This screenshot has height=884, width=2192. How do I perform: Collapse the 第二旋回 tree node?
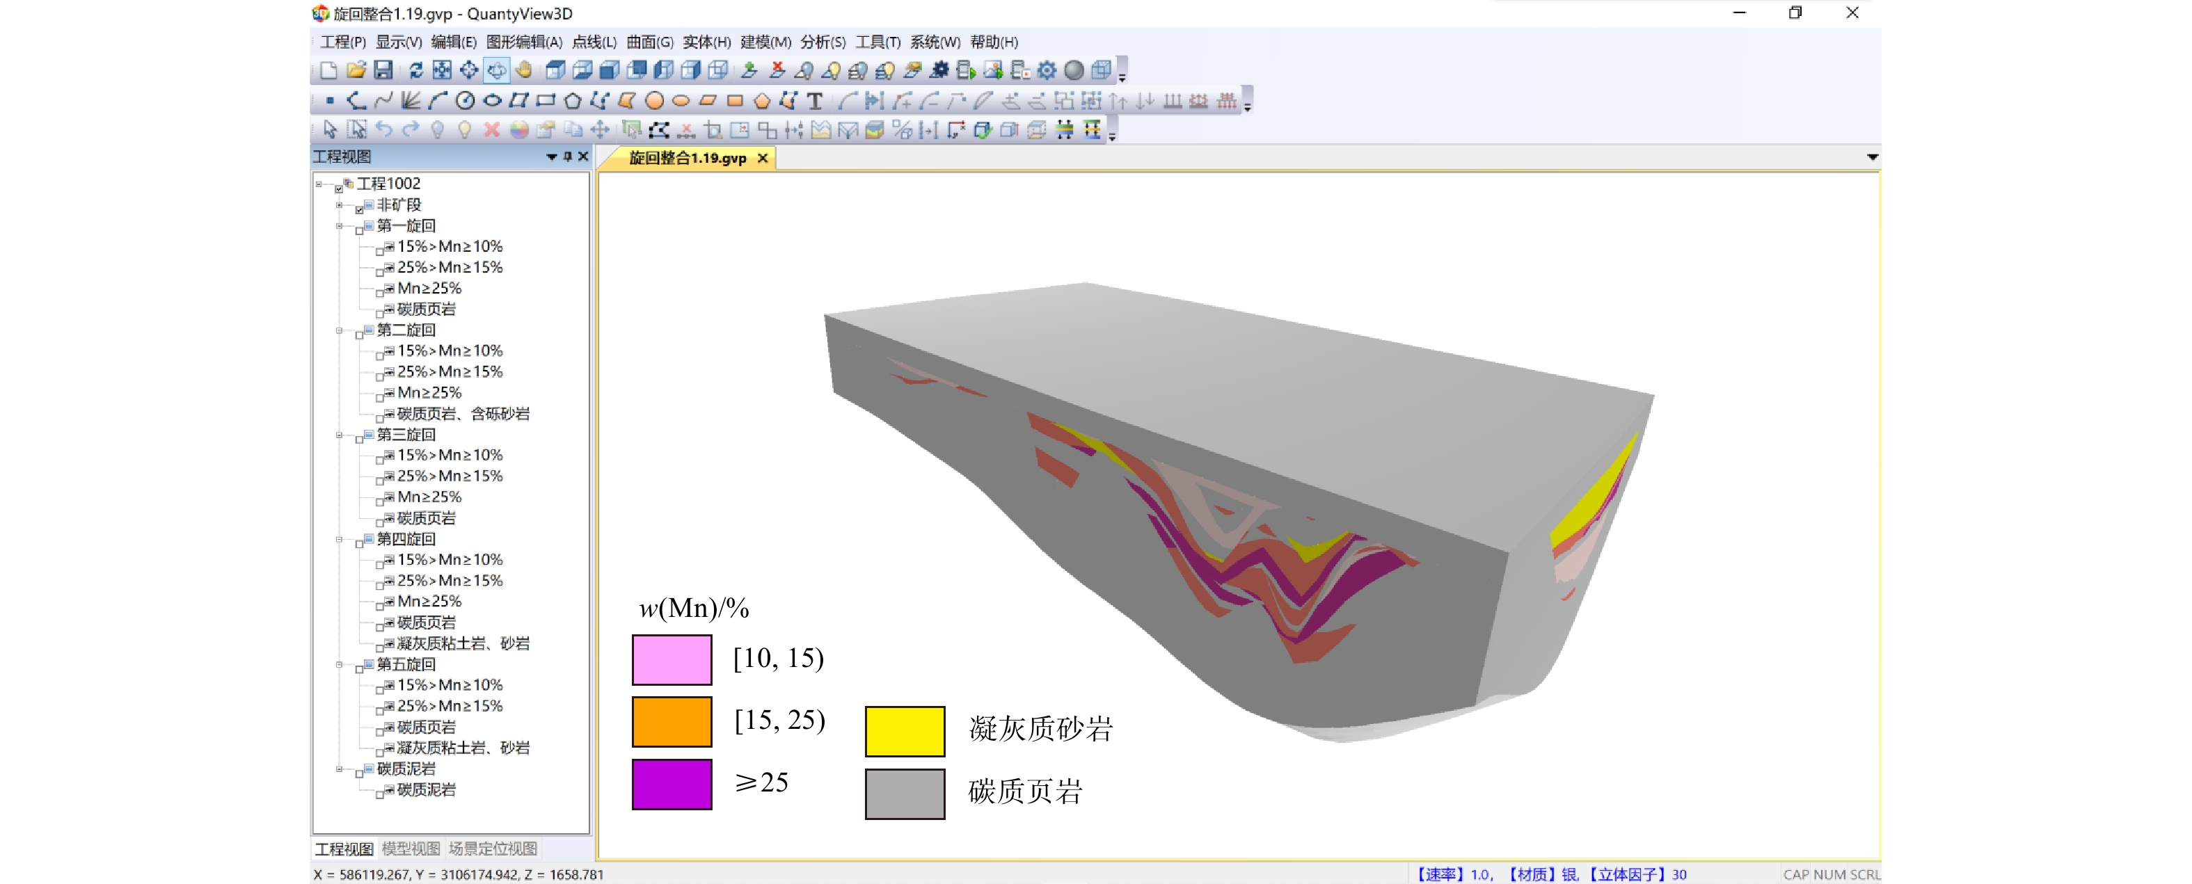tap(340, 331)
